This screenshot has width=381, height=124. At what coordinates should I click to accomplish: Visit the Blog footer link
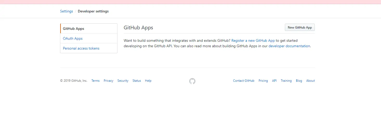pyautogui.click(x=299, y=81)
